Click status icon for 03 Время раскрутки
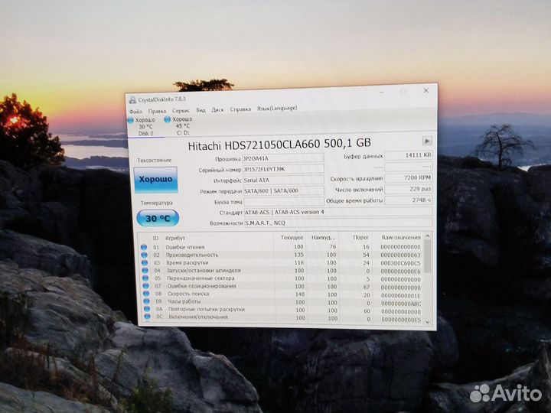 coord(145,262)
